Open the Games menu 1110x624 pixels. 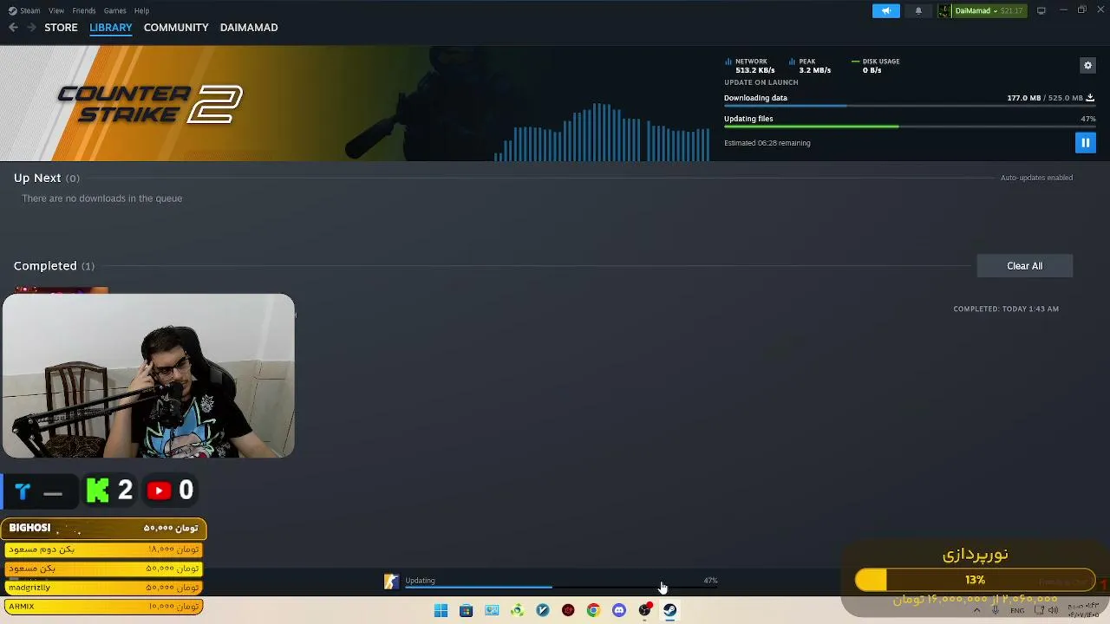pos(114,10)
